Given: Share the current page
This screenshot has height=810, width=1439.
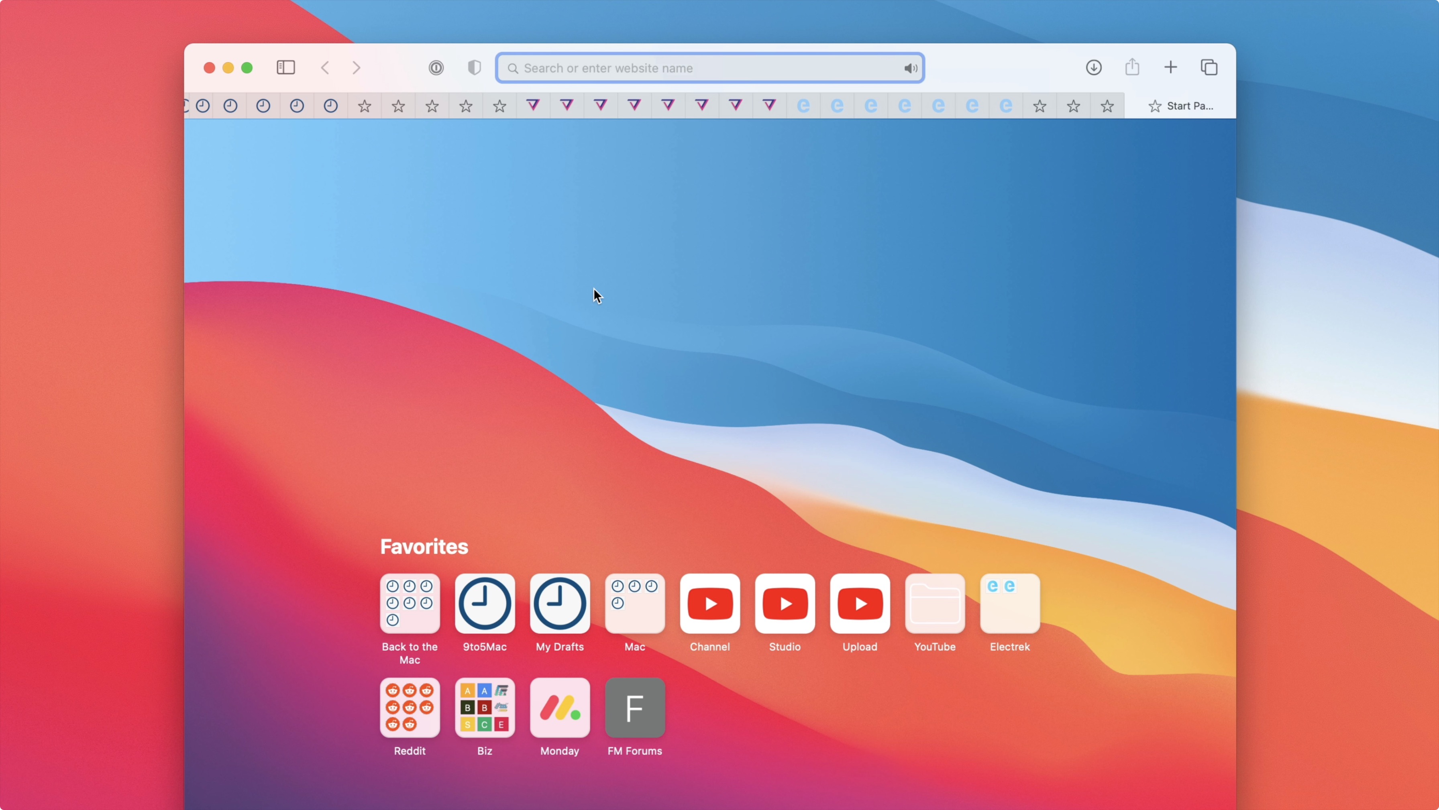Looking at the screenshot, I should pyautogui.click(x=1132, y=67).
